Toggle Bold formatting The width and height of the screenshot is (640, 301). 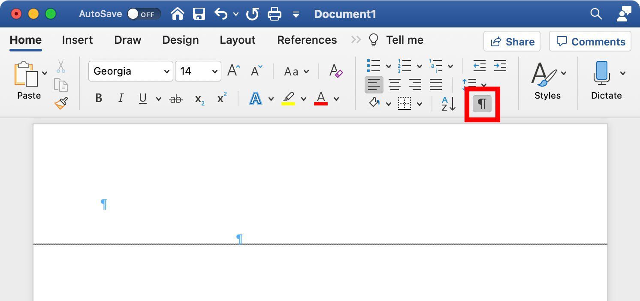pyautogui.click(x=98, y=98)
